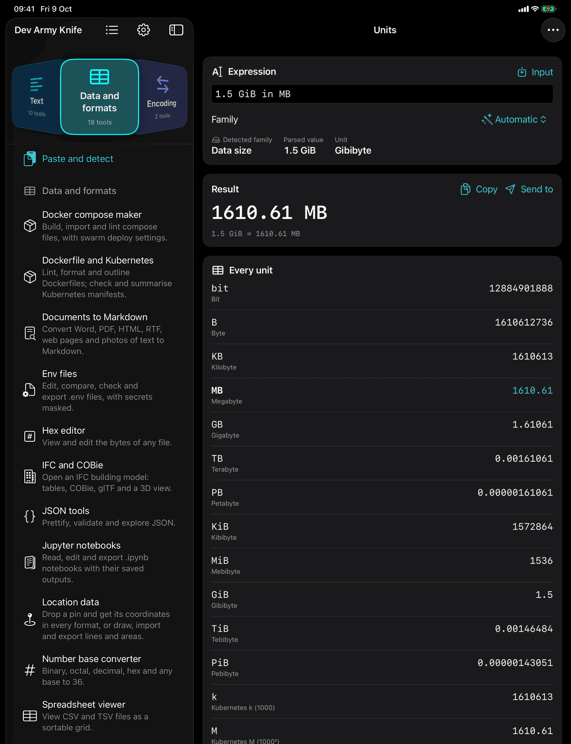Click the Input import button

(x=535, y=72)
